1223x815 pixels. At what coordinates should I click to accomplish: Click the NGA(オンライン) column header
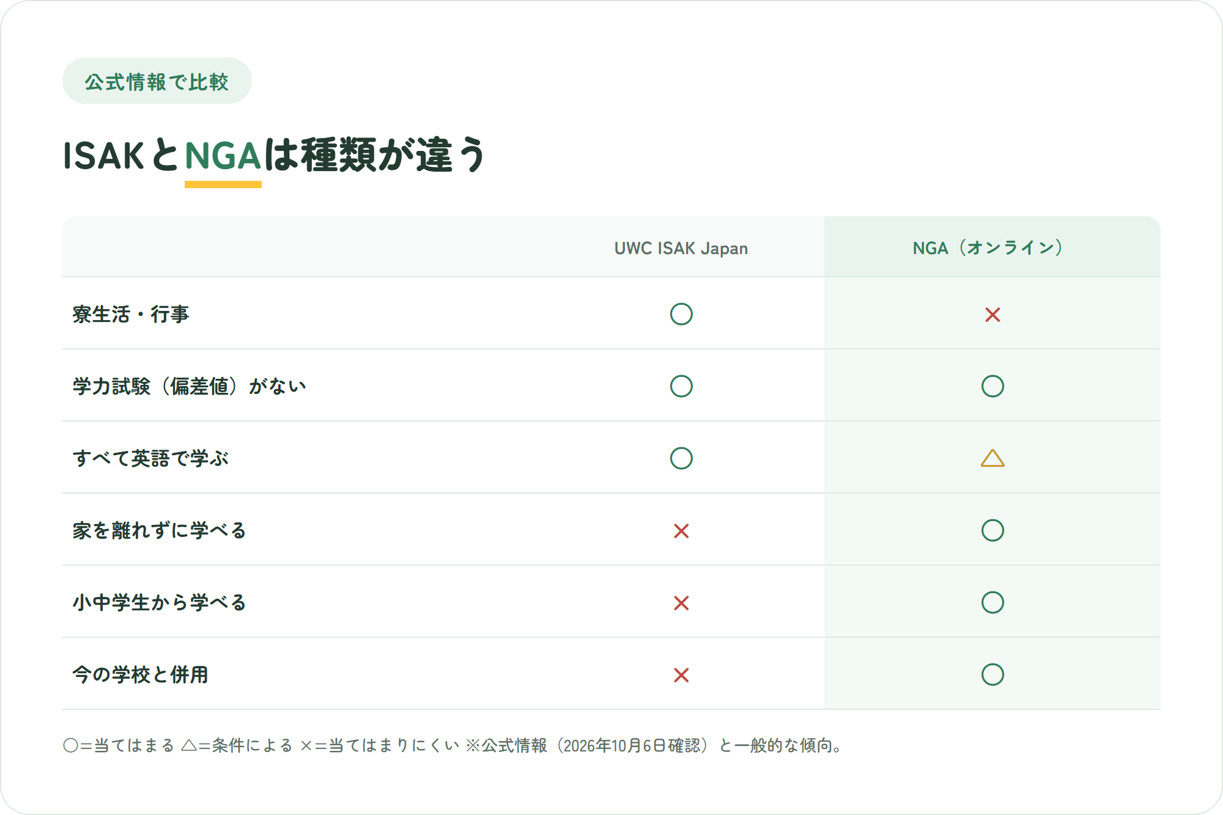click(992, 247)
